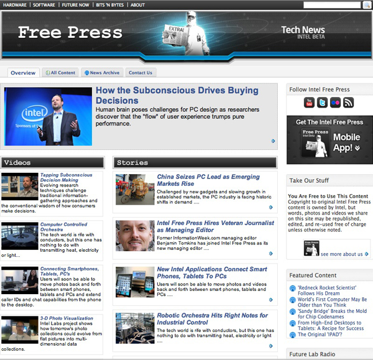
Task: Click the Future Lab Radio heading
Action: [312, 354]
